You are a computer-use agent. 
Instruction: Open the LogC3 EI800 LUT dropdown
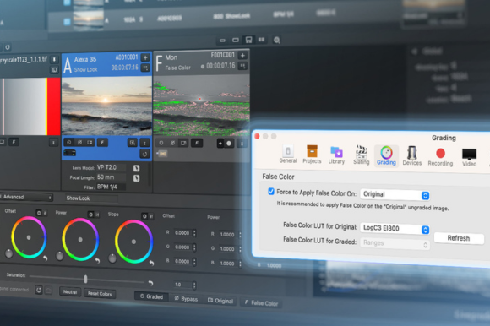pos(395,229)
